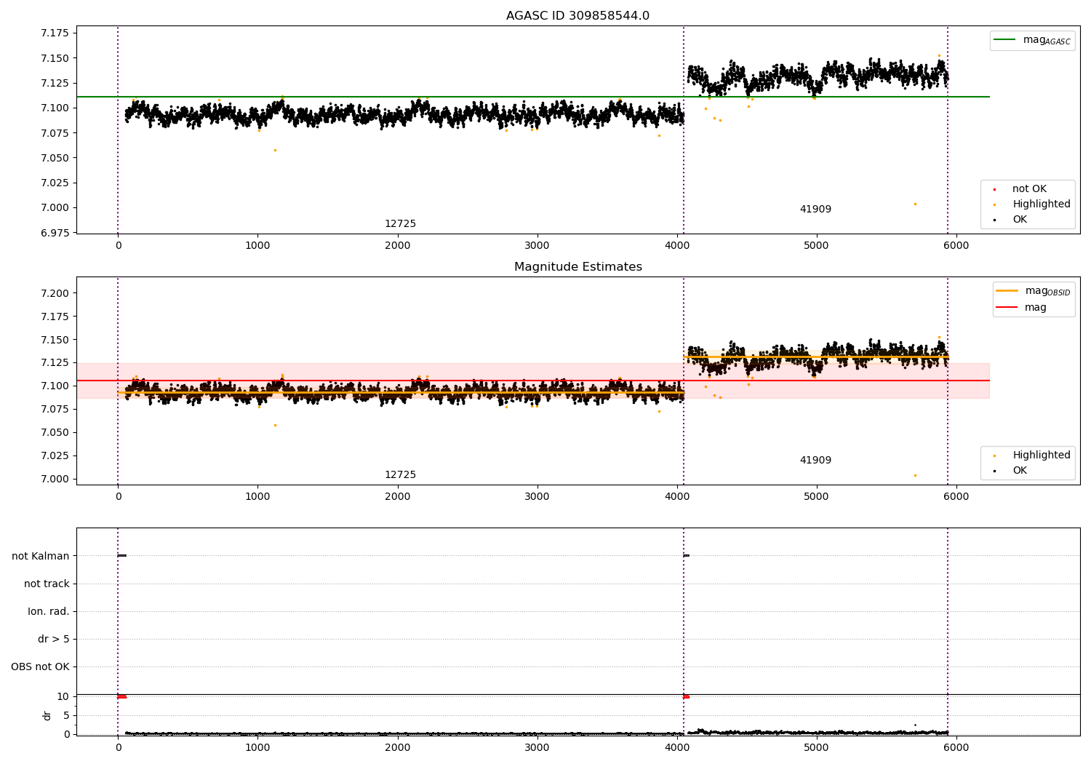Click the red 'mag' legend label
This screenshot has width=1091, height=764.
(x=1036, y=308)
